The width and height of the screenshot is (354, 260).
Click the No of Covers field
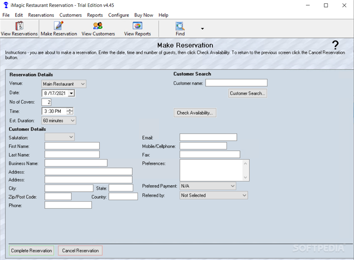pos(46,102)
